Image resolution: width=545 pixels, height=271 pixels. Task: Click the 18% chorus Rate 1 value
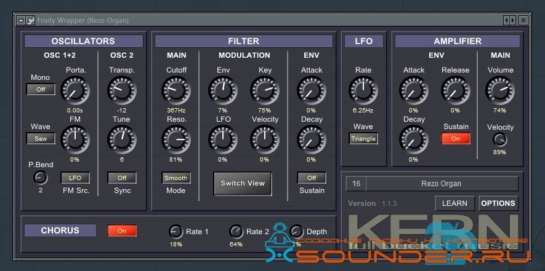pos(176,244)
